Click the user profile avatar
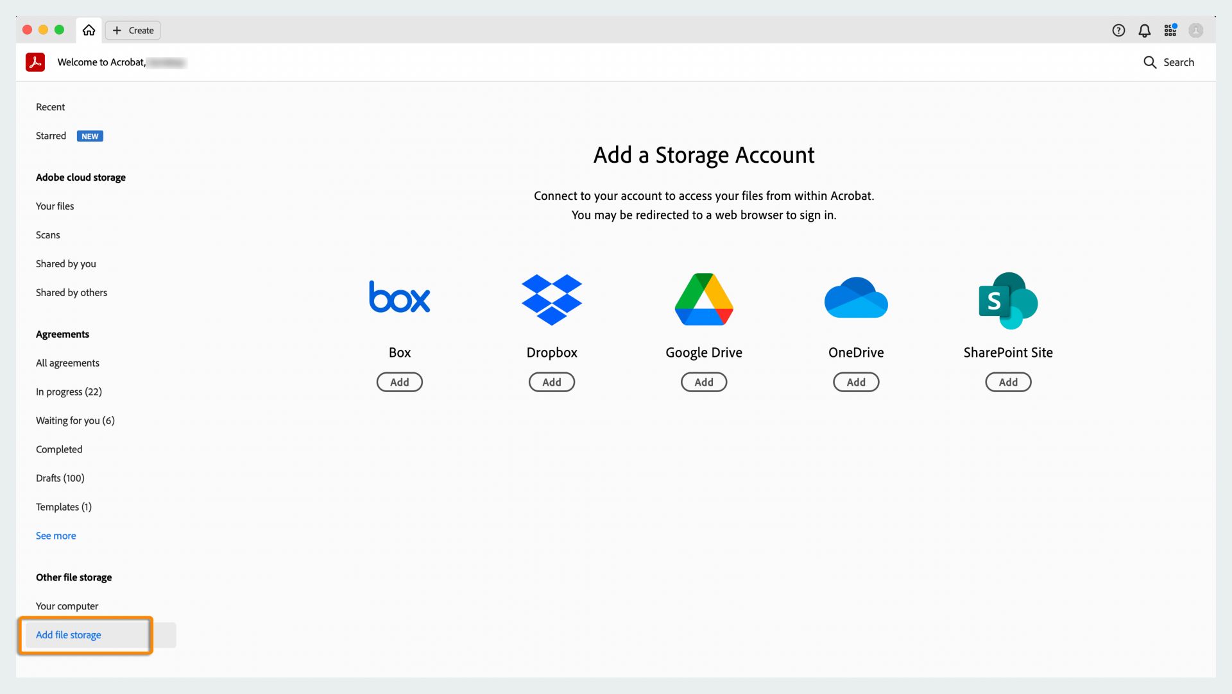This screenshot has width=1232, height=694. [1195, 30]
